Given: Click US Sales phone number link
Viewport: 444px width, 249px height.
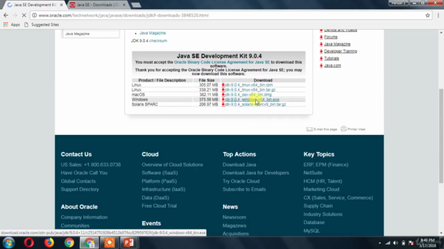Looking at the screenshot, I should [91, 165].
